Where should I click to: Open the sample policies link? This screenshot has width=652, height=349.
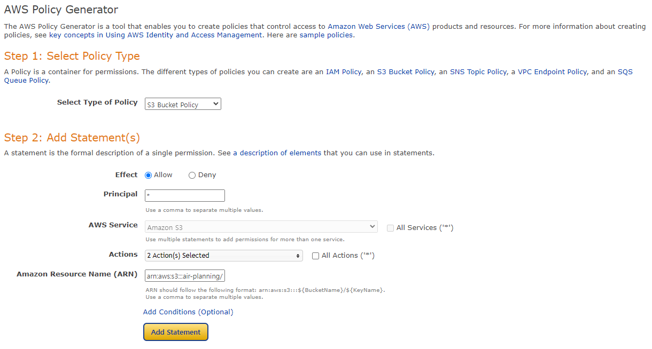[x=326, y=35]
